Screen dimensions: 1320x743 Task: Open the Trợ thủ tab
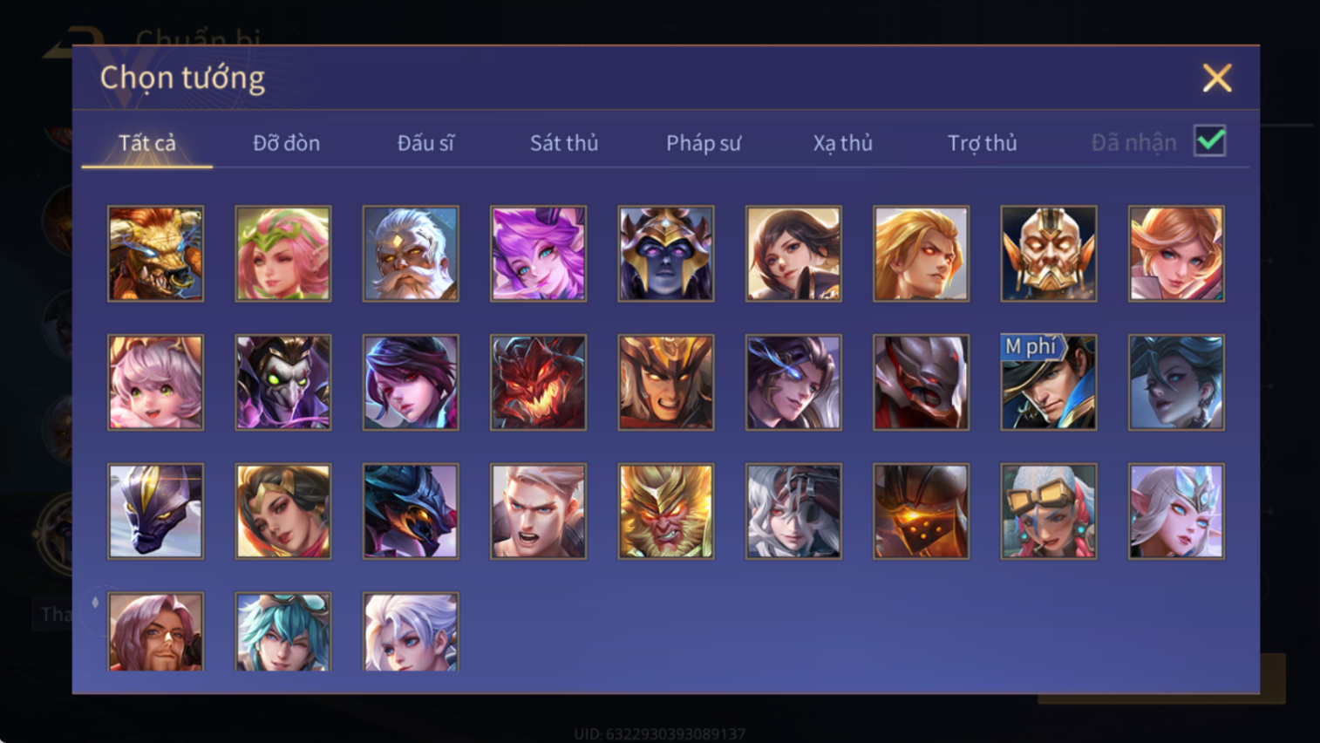point(983,143)
